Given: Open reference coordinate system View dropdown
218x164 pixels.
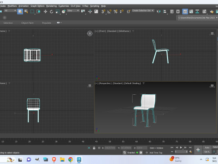Looking at the screenshot, I should [x=73, y=10].
